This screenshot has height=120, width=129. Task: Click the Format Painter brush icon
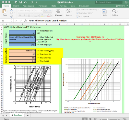(x=12, y=16)
